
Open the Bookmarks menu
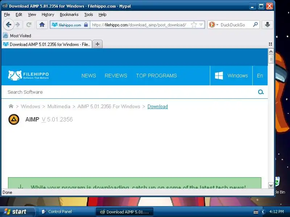[x=69, y=14]
